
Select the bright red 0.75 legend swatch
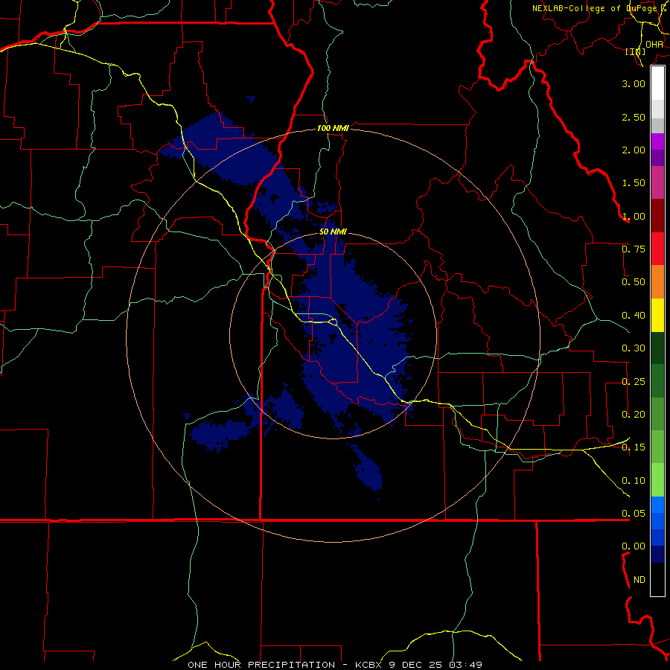(657, 249)
